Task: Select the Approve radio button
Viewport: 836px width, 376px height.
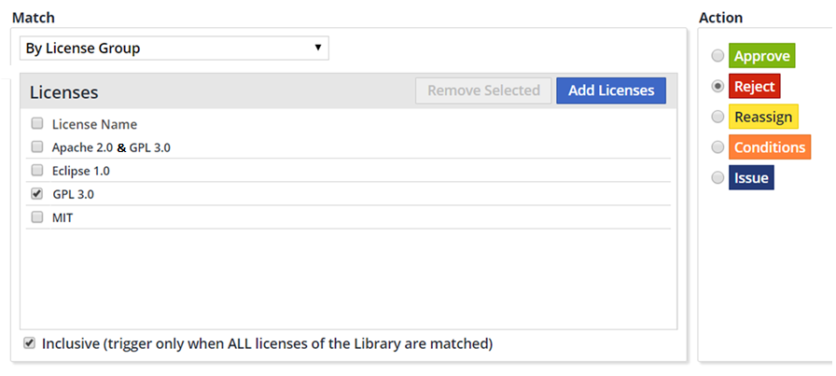Action: [718, 56]
